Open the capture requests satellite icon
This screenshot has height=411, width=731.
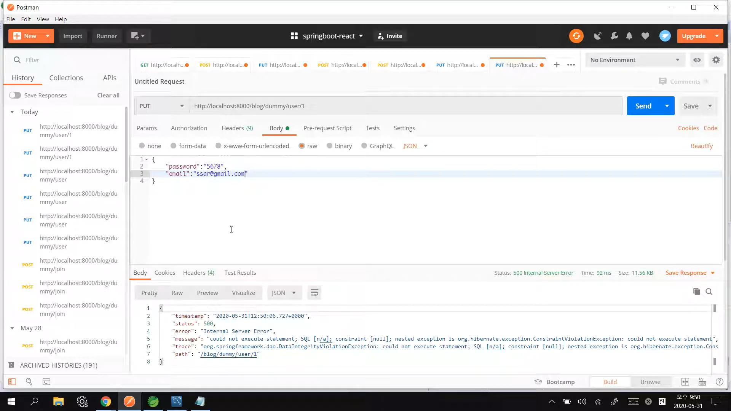(598, 36)
